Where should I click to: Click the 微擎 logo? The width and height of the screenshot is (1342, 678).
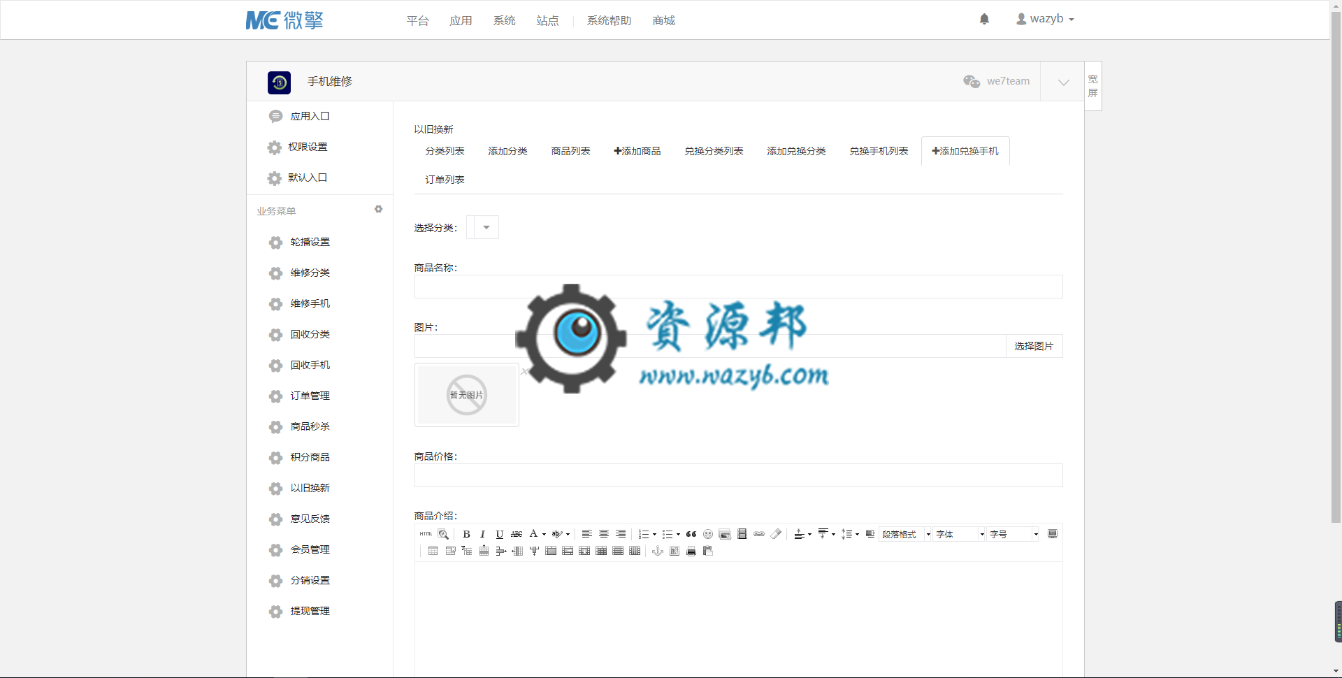click(284, 20)
